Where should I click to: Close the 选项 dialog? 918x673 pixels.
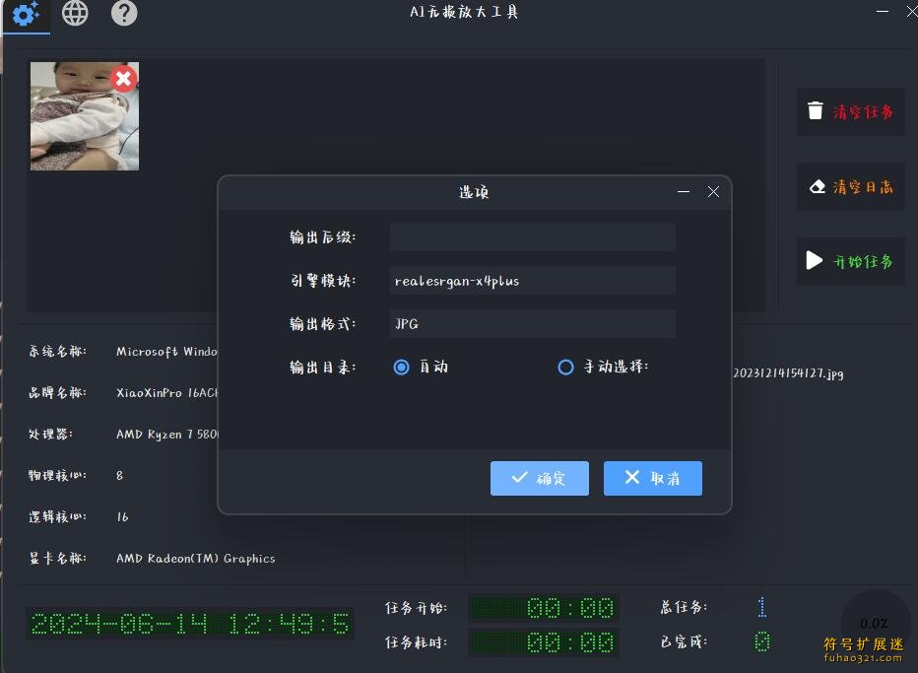pos(713,191)
